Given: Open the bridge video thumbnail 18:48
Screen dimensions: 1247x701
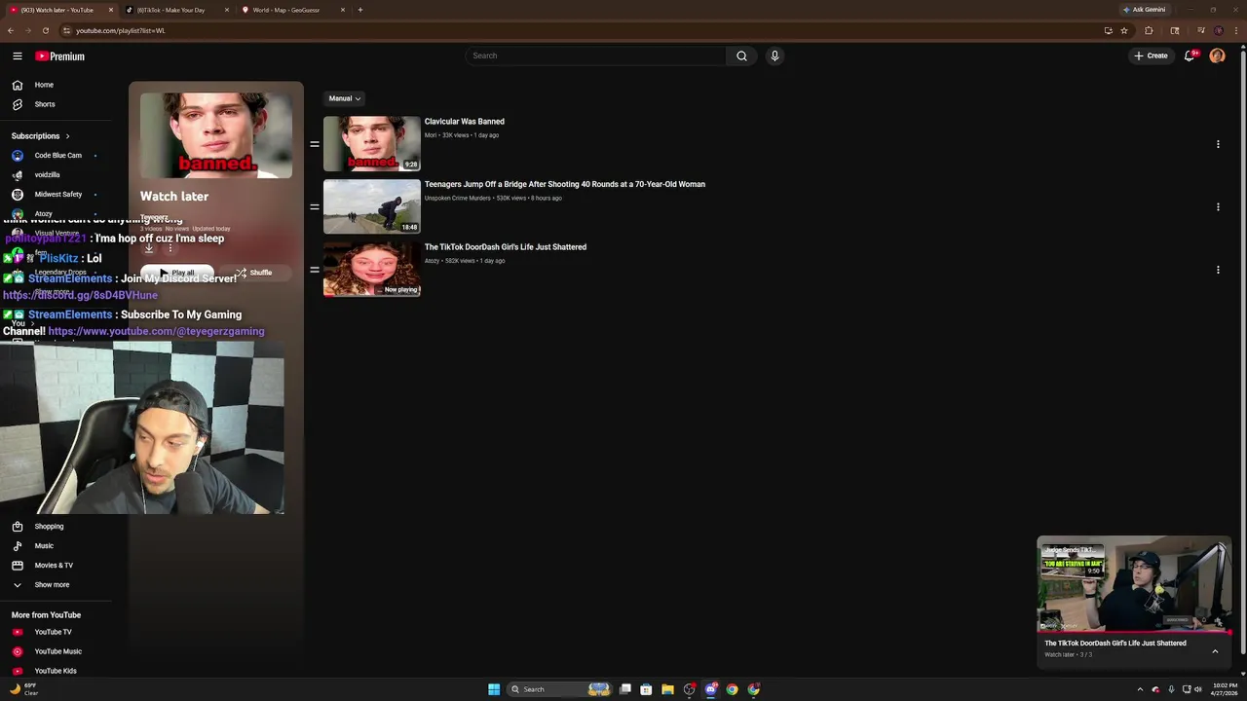Looking at the screenshot, I should 372,206.
